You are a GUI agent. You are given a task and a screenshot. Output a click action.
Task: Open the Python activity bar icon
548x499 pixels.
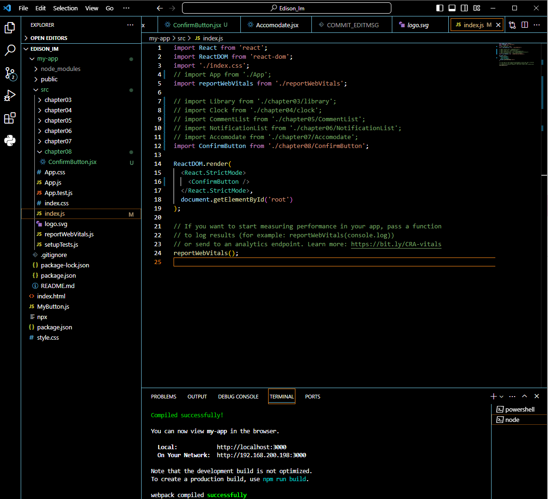coord(10,140)
